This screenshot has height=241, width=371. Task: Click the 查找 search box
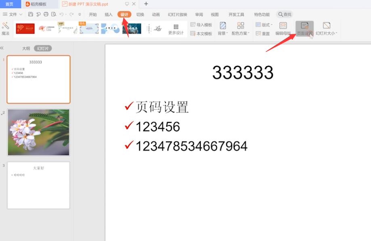point(285,15)
